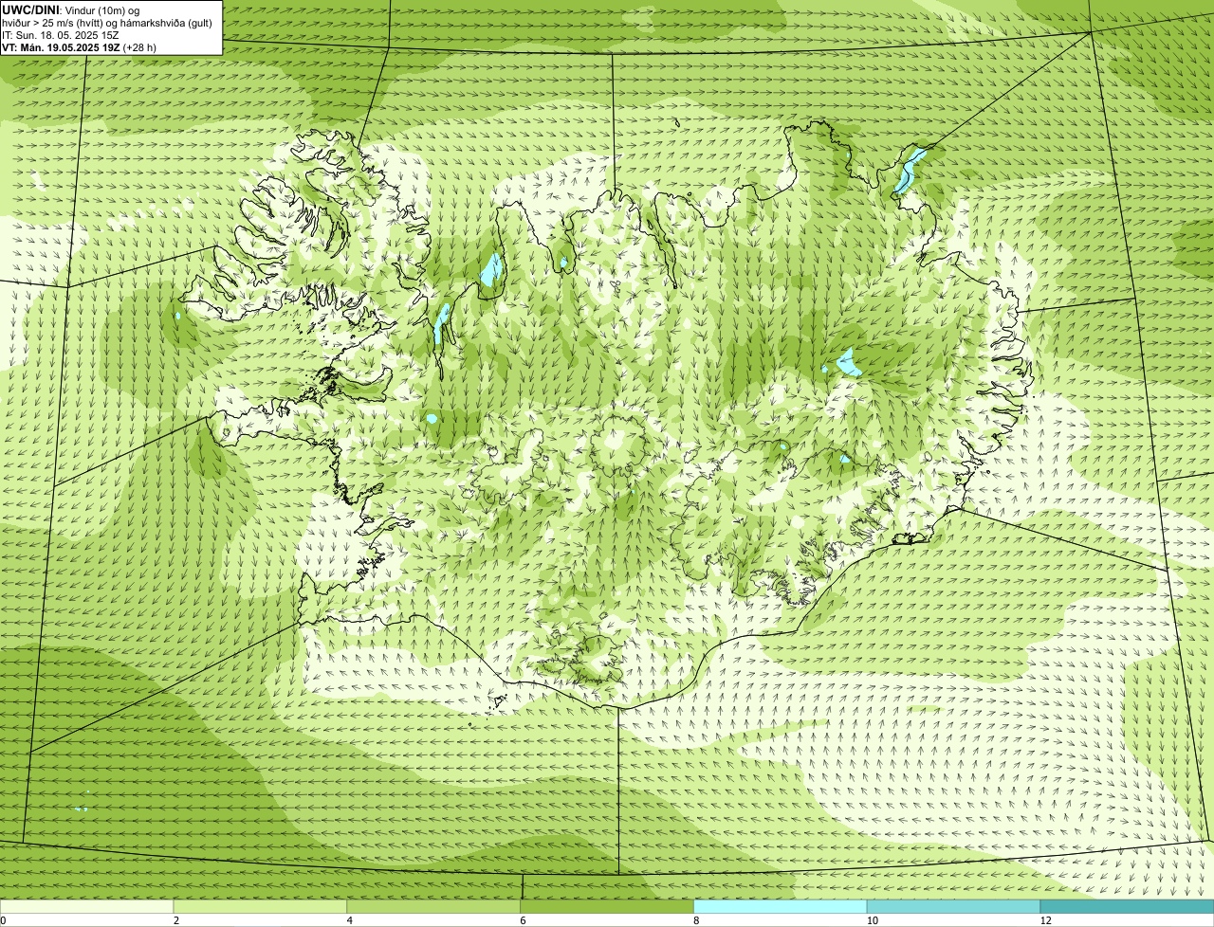Click the "12" label on the color scale

[1045, 920]
